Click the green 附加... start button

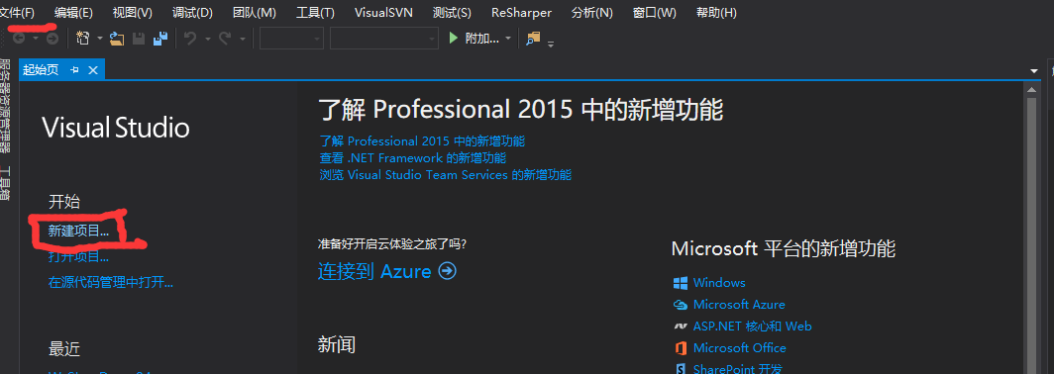click(x=474, y=39)
